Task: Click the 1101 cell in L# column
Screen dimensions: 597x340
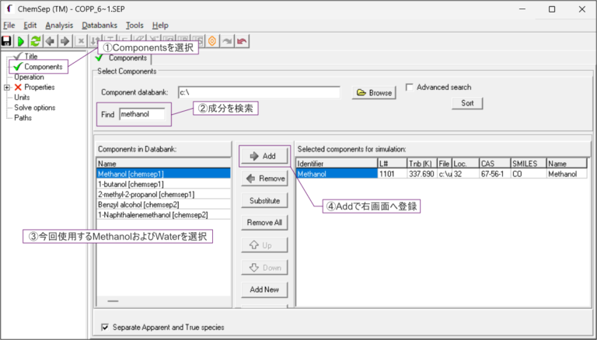Action: coord(392,174)
